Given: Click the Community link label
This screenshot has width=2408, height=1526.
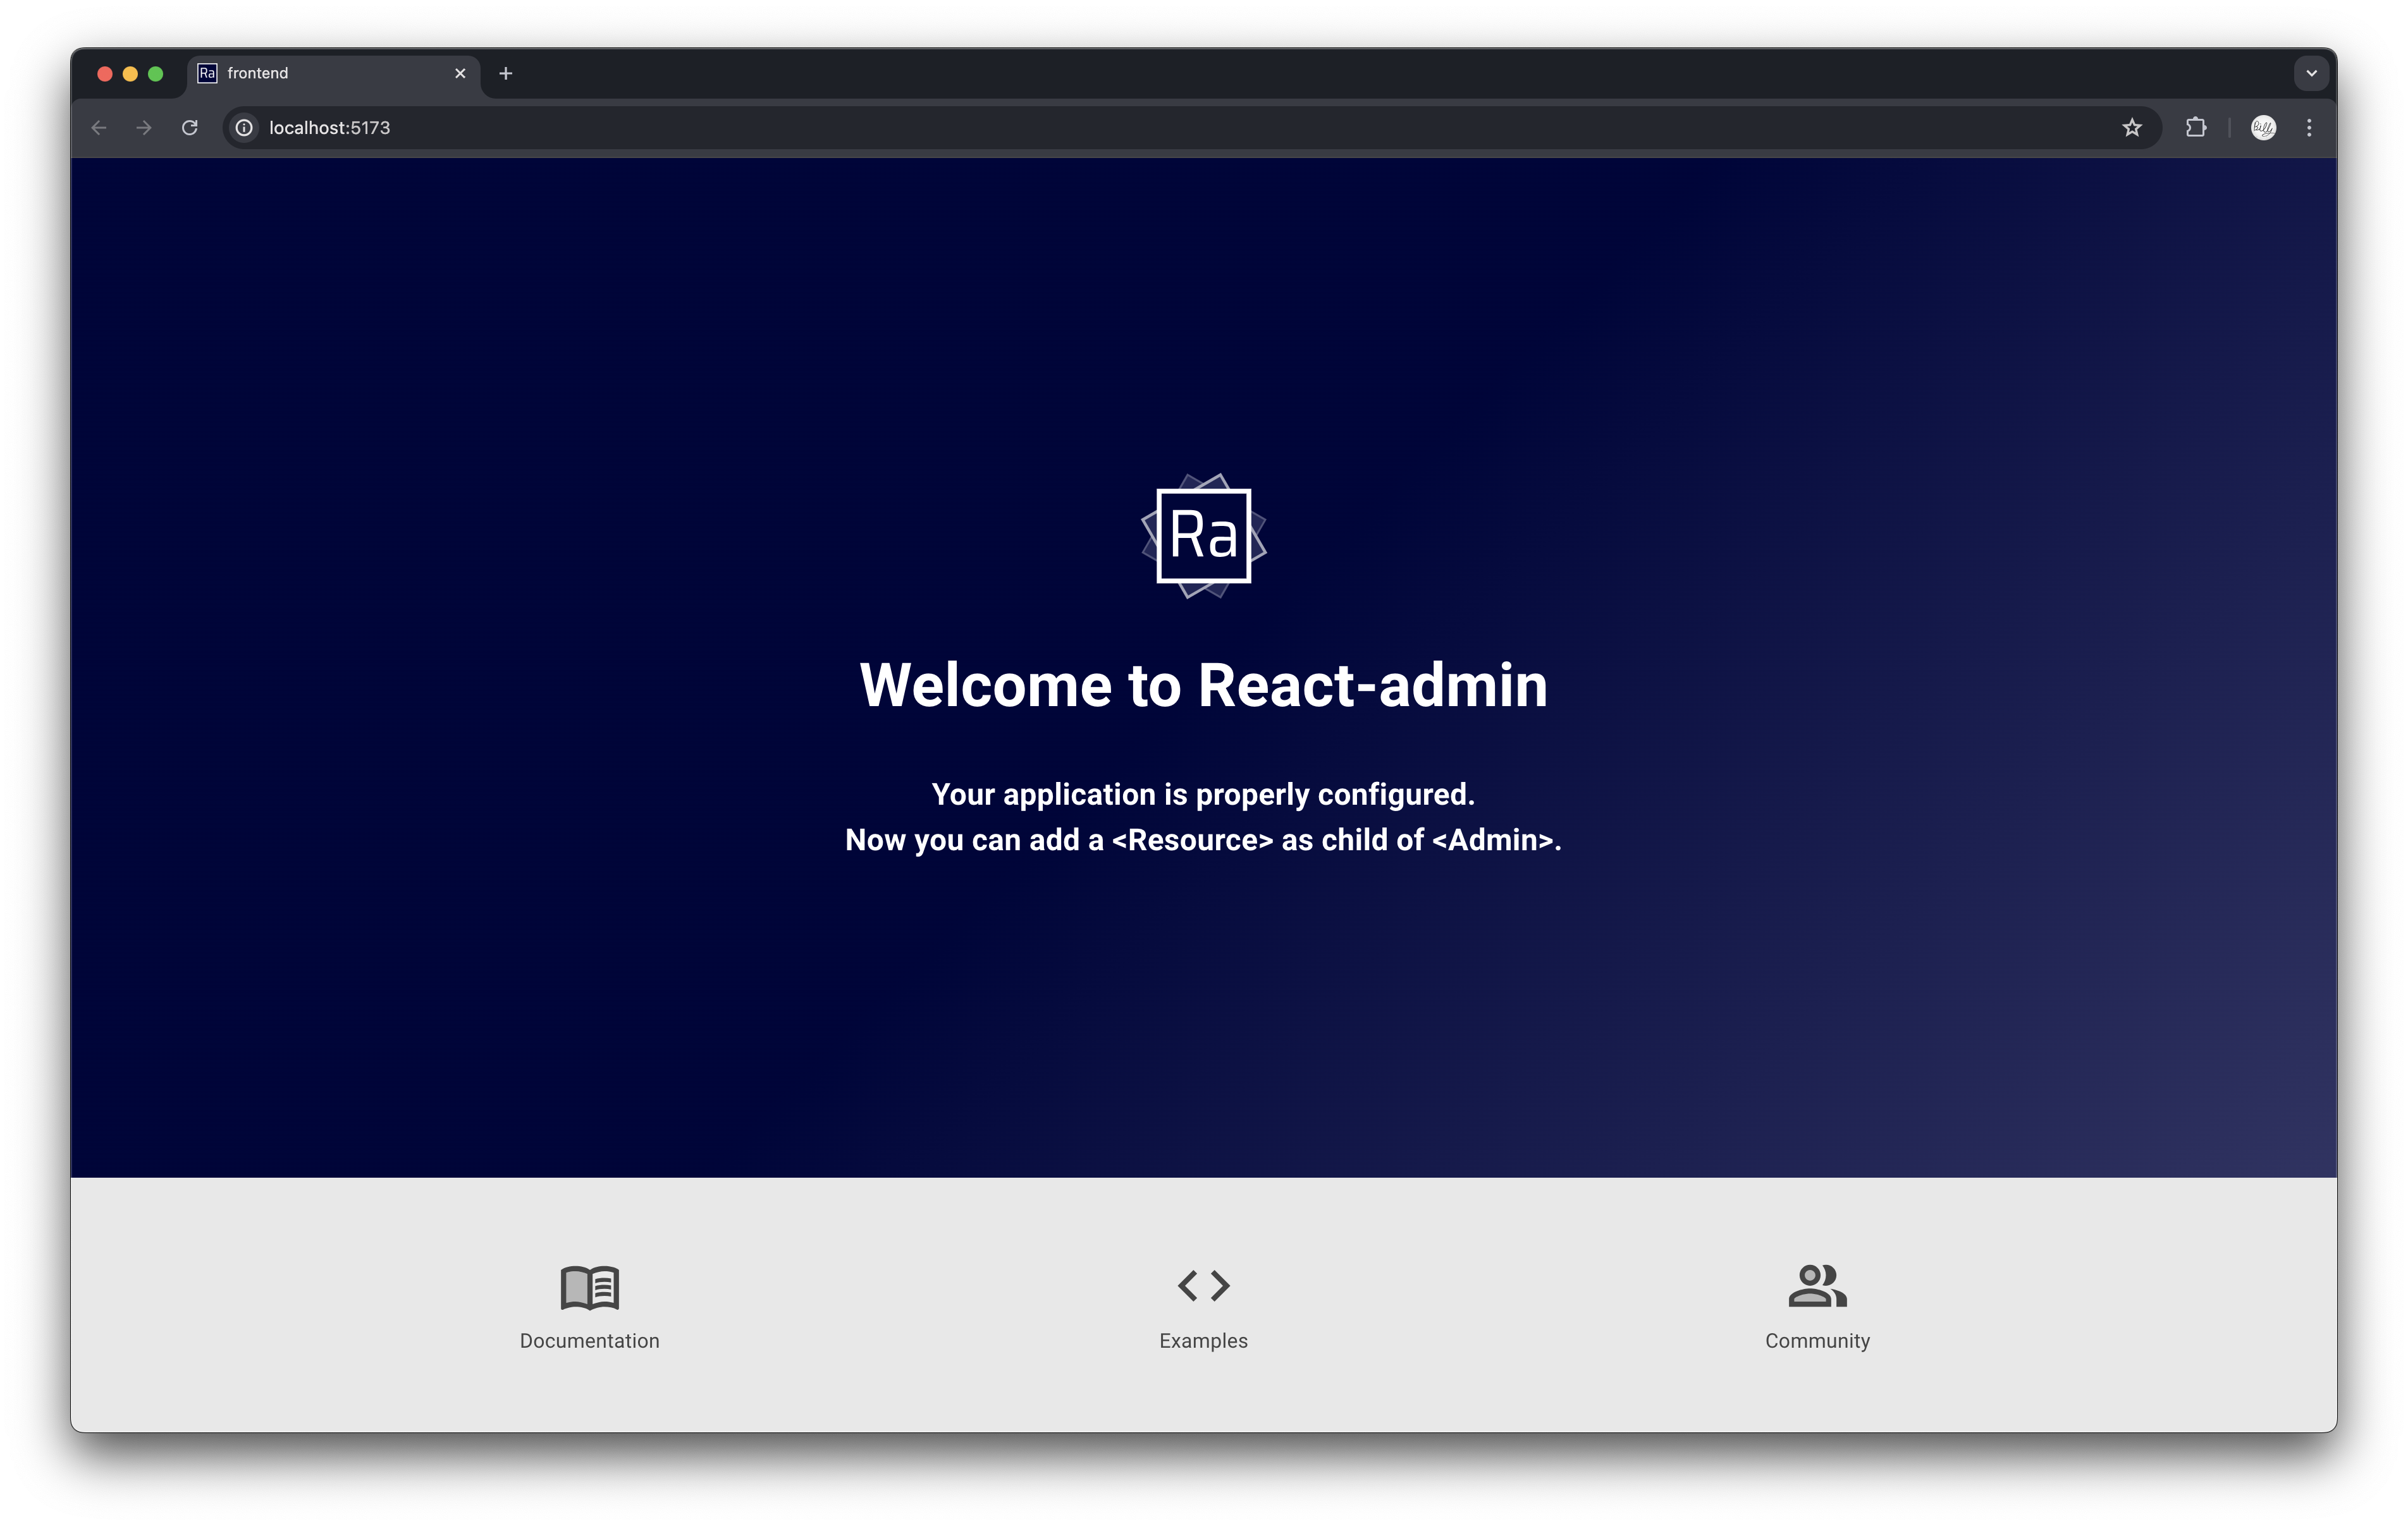Looking at the screenshot, I should pos(1817,1341).
